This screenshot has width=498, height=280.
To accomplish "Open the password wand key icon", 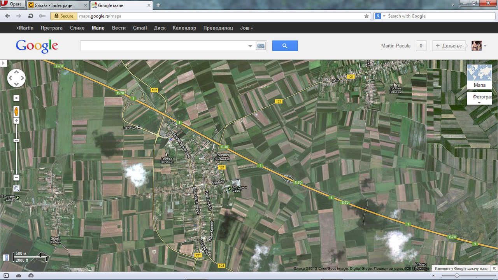I will pos(42,16).
